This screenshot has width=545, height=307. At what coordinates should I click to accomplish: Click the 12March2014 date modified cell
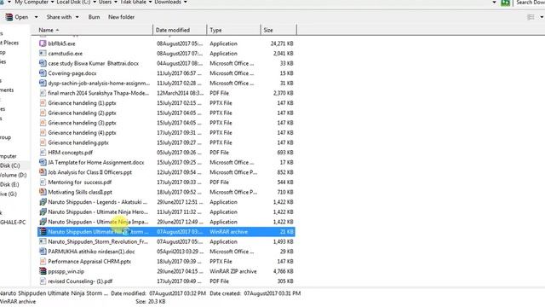pyautogui.click(x=180, y=93)
